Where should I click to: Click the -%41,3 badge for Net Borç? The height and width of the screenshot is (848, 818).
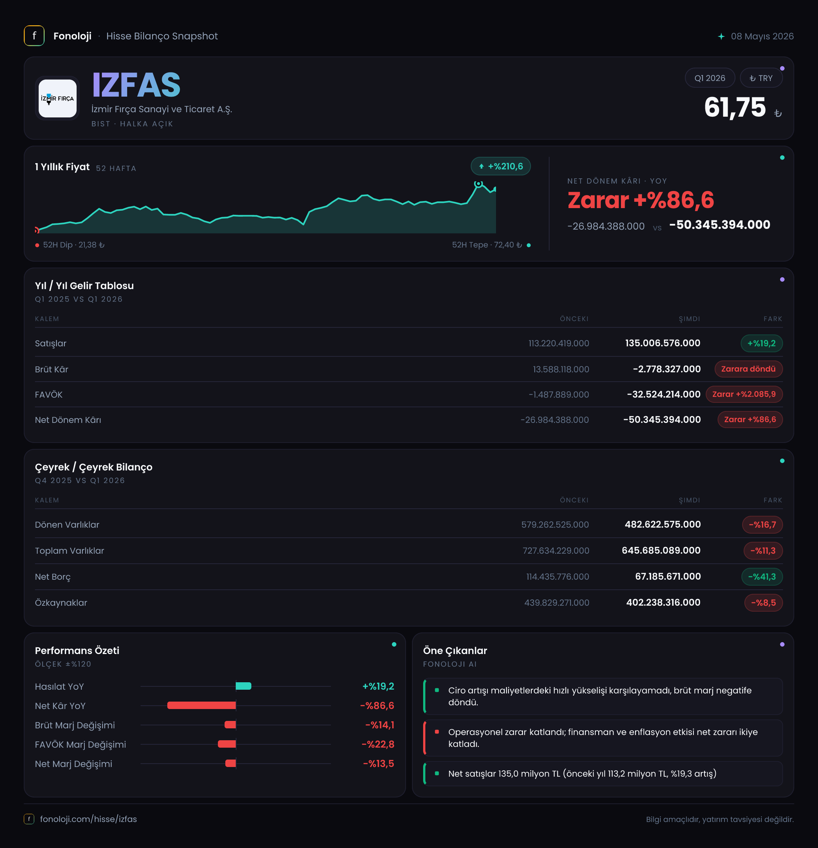(x=762, y=576)
